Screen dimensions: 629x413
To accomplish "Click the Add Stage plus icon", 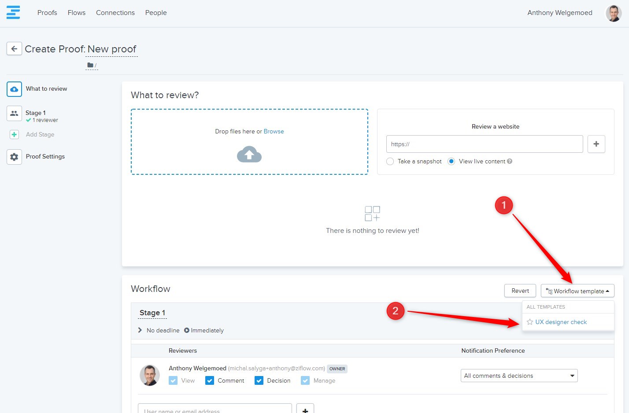I will (x=14, y=135).
